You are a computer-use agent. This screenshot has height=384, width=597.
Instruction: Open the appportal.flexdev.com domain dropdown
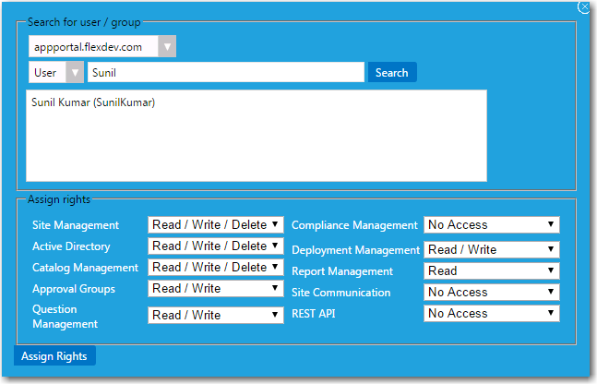pyautogui.click(x=101, y=46)
